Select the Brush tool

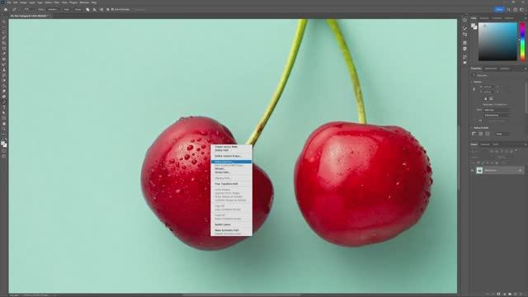4,64
